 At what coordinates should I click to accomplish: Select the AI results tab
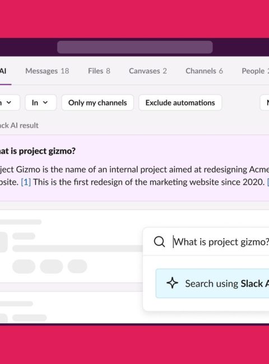3,71
